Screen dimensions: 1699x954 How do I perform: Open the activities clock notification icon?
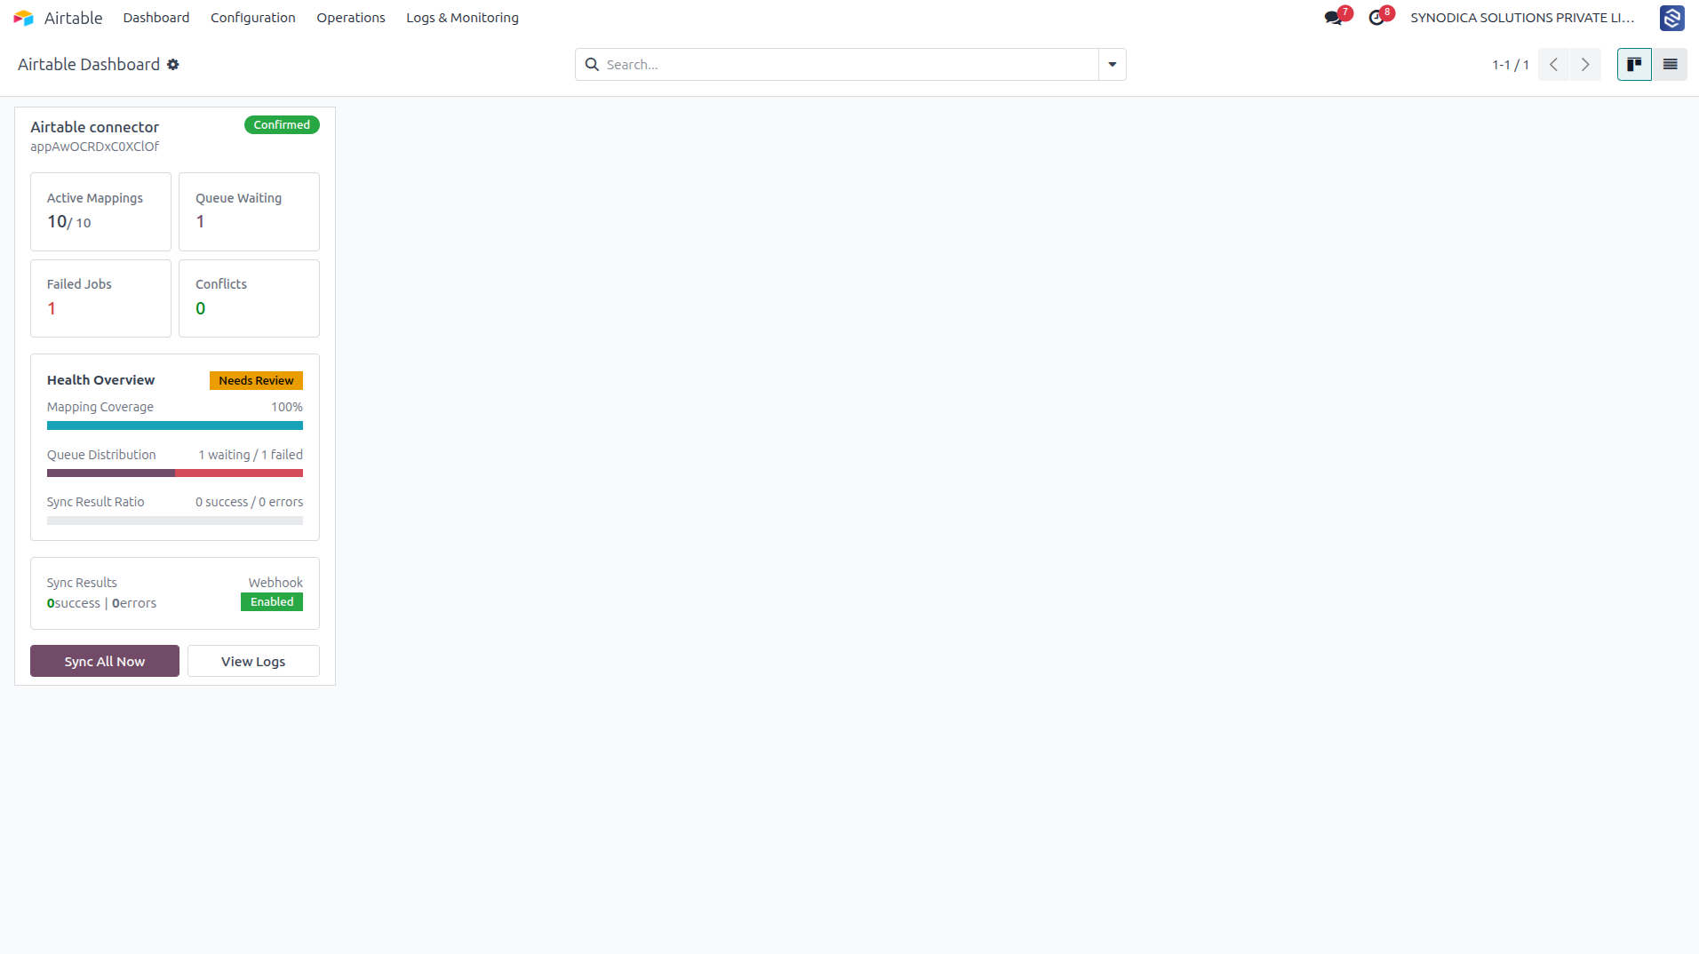(1376, 18)
